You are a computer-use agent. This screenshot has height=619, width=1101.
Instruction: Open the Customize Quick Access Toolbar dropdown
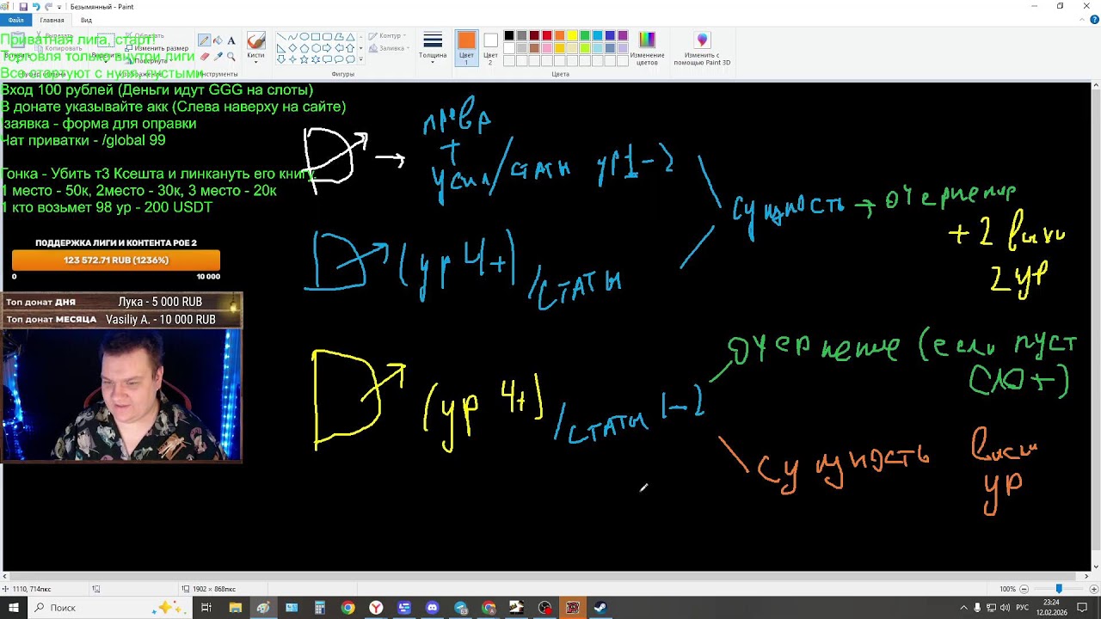[x=61, y=6]
